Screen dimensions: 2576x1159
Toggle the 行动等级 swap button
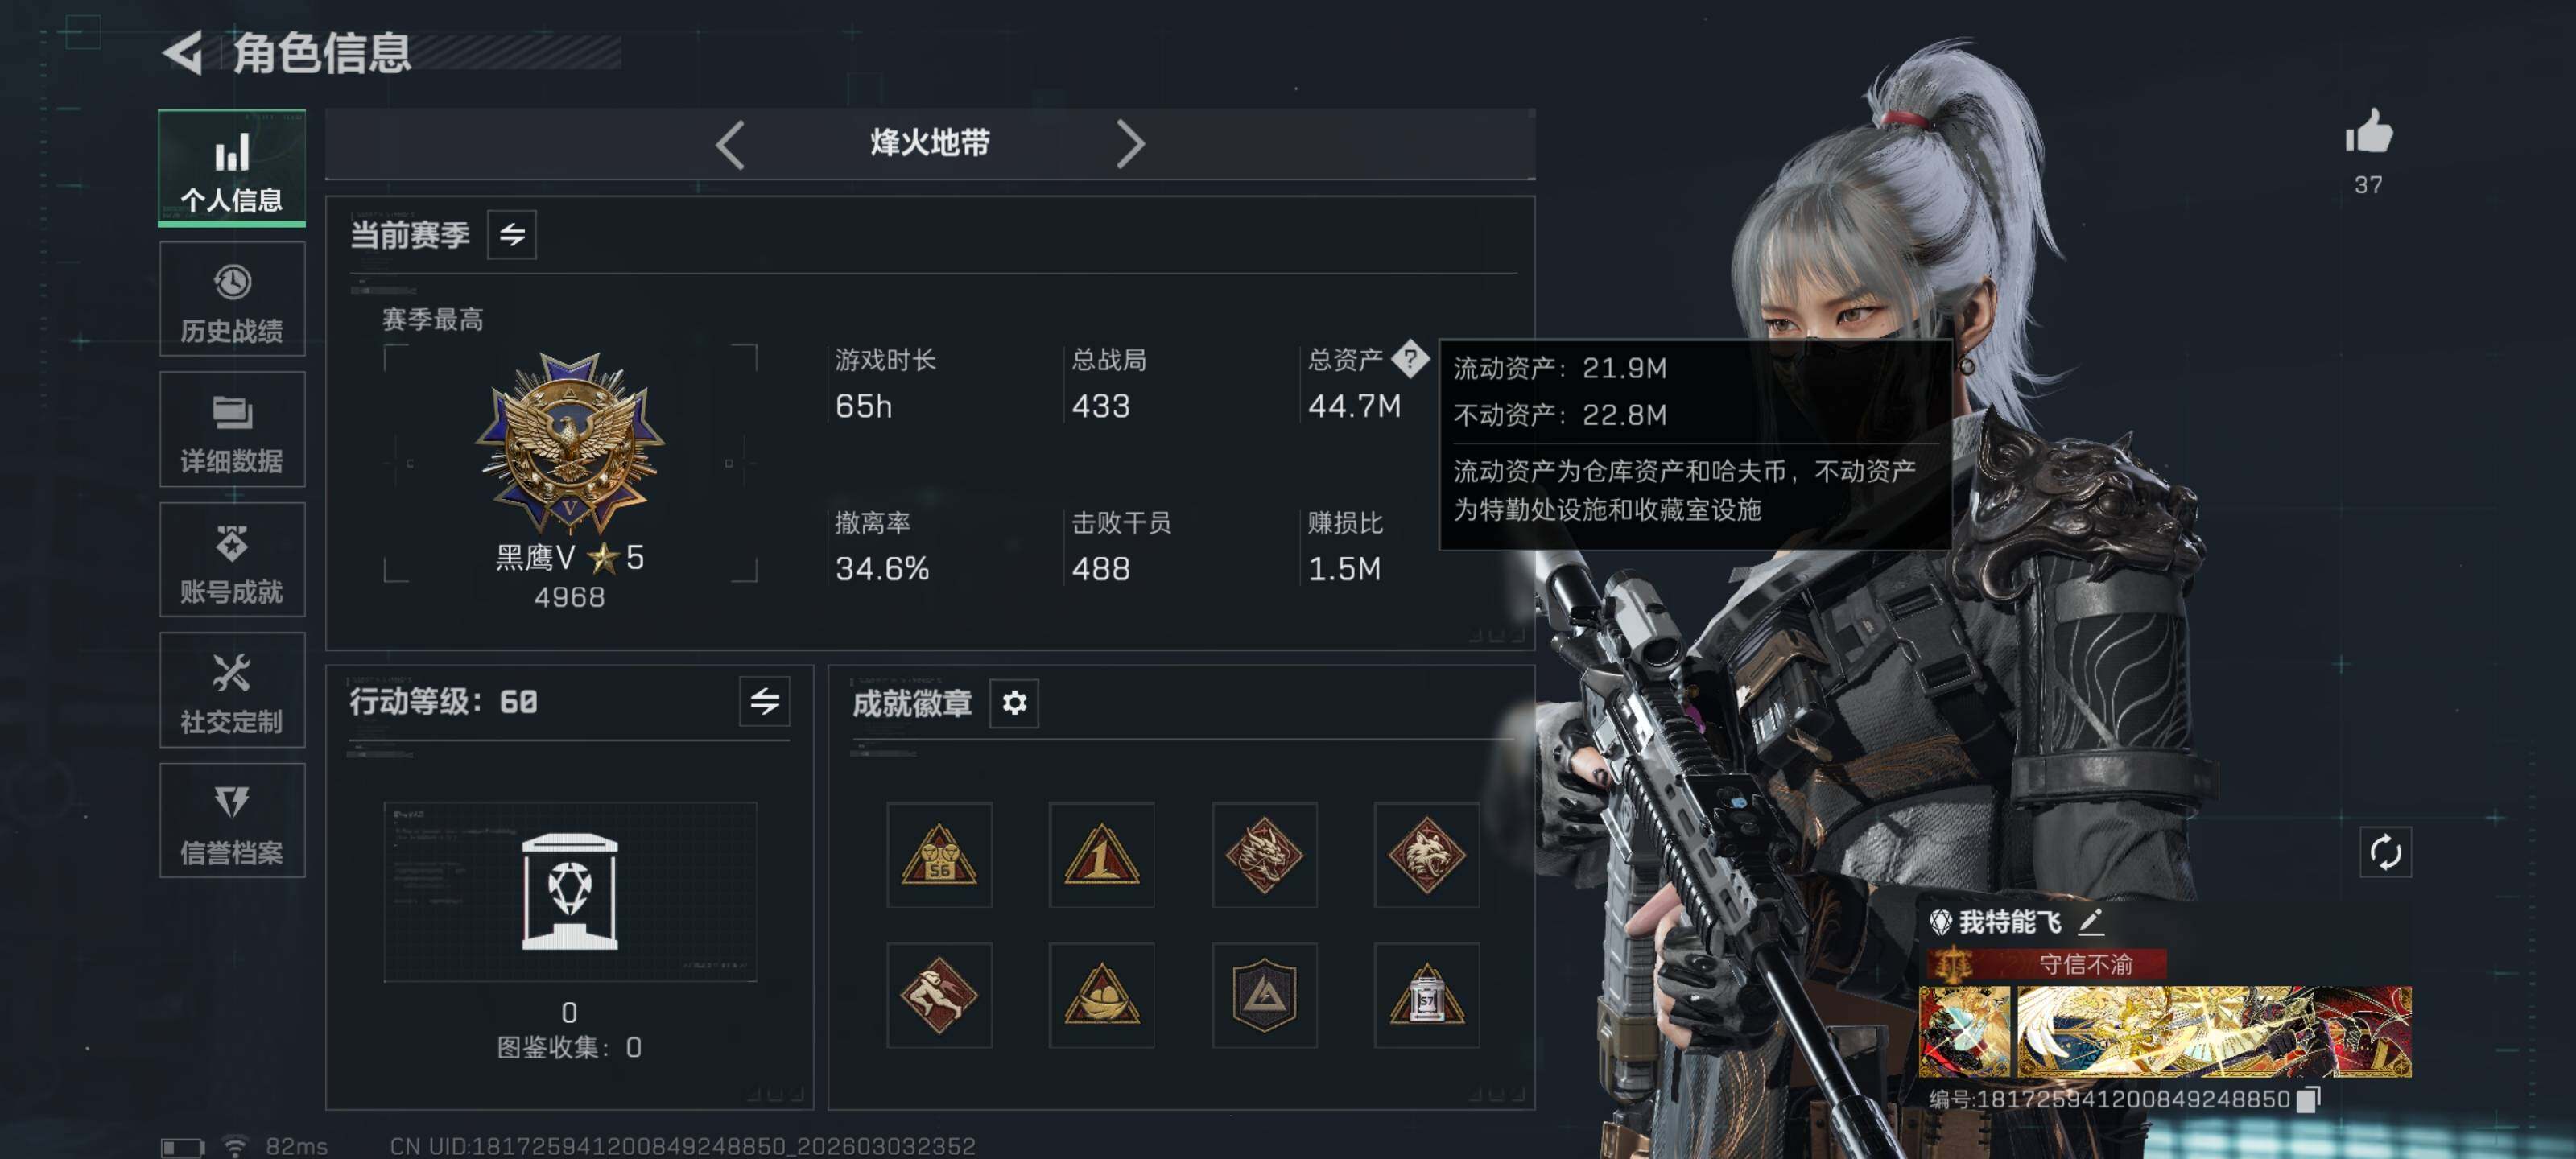[765, 701]
